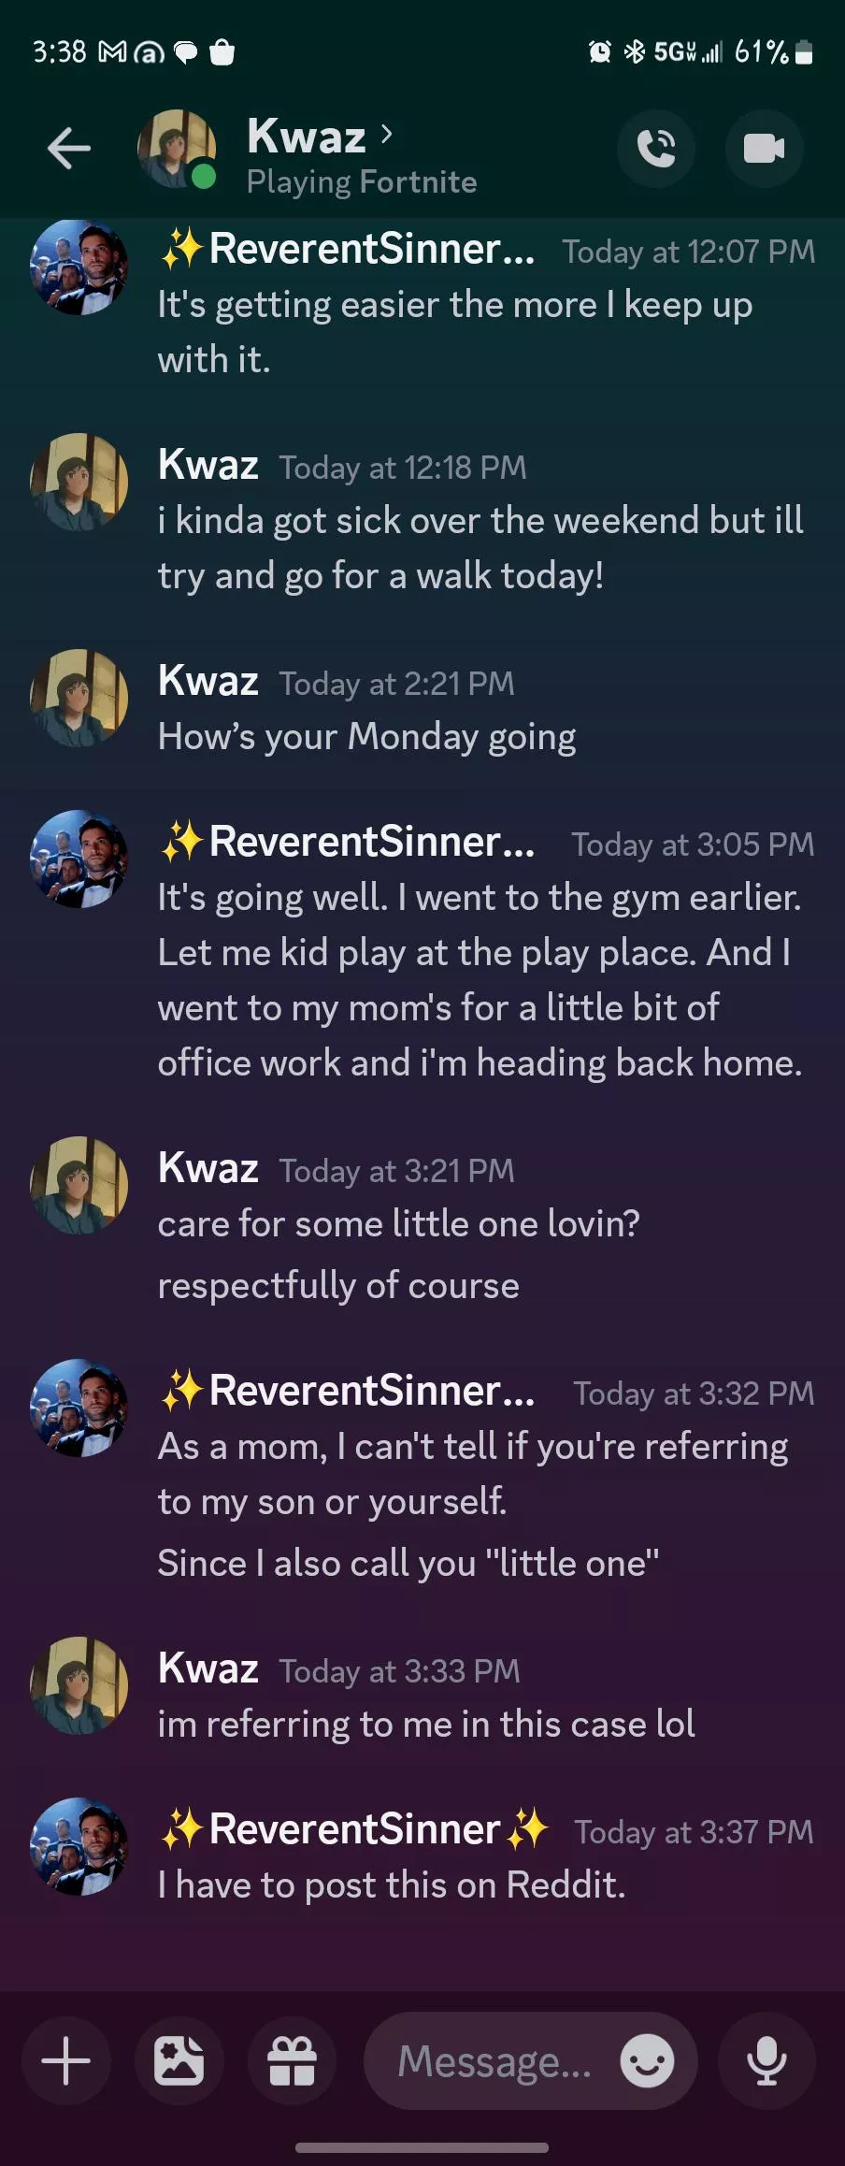
Task: Tap the microphone voice message icon
Action: [x=766, y=2061]
